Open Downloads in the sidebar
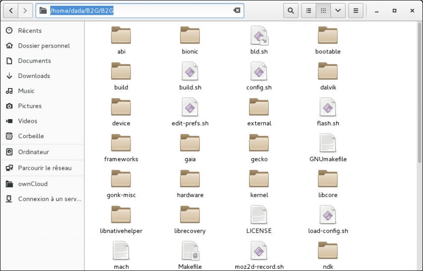423x271 pixels. coord(43,76)
